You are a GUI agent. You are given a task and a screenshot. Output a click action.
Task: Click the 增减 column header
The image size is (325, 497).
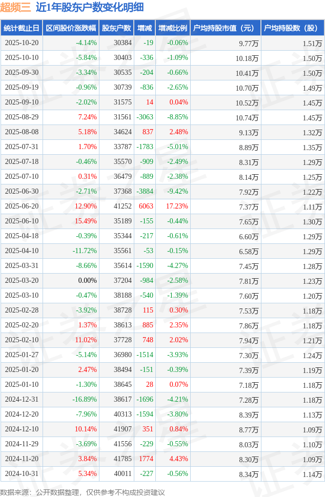pyautogui.click(x=145, y=28)
